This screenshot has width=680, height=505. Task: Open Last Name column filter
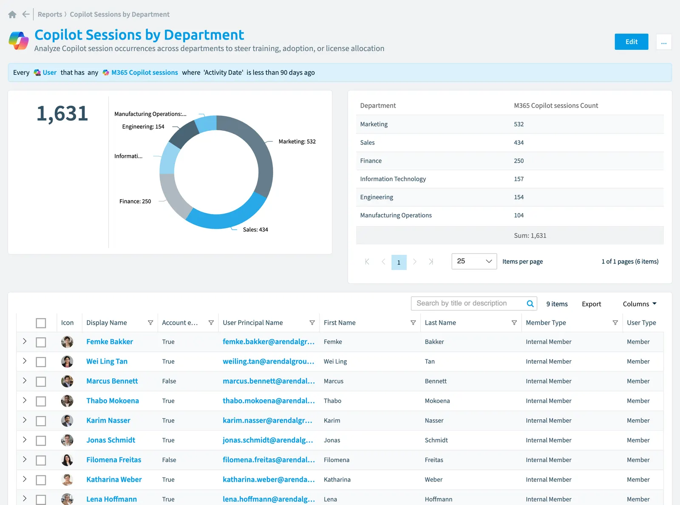pyautogui.click(x=514, y=323)
